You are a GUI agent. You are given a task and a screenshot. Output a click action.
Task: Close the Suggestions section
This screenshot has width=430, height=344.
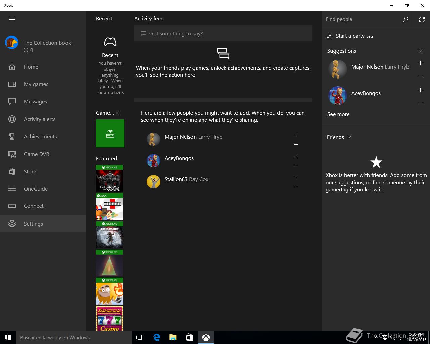coord(420,52)
